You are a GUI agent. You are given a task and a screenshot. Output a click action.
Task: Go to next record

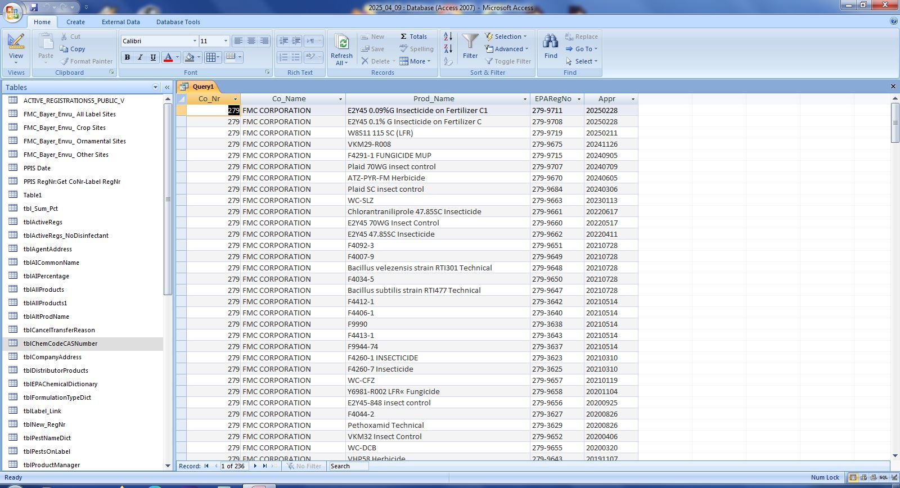tap(255, 466)
